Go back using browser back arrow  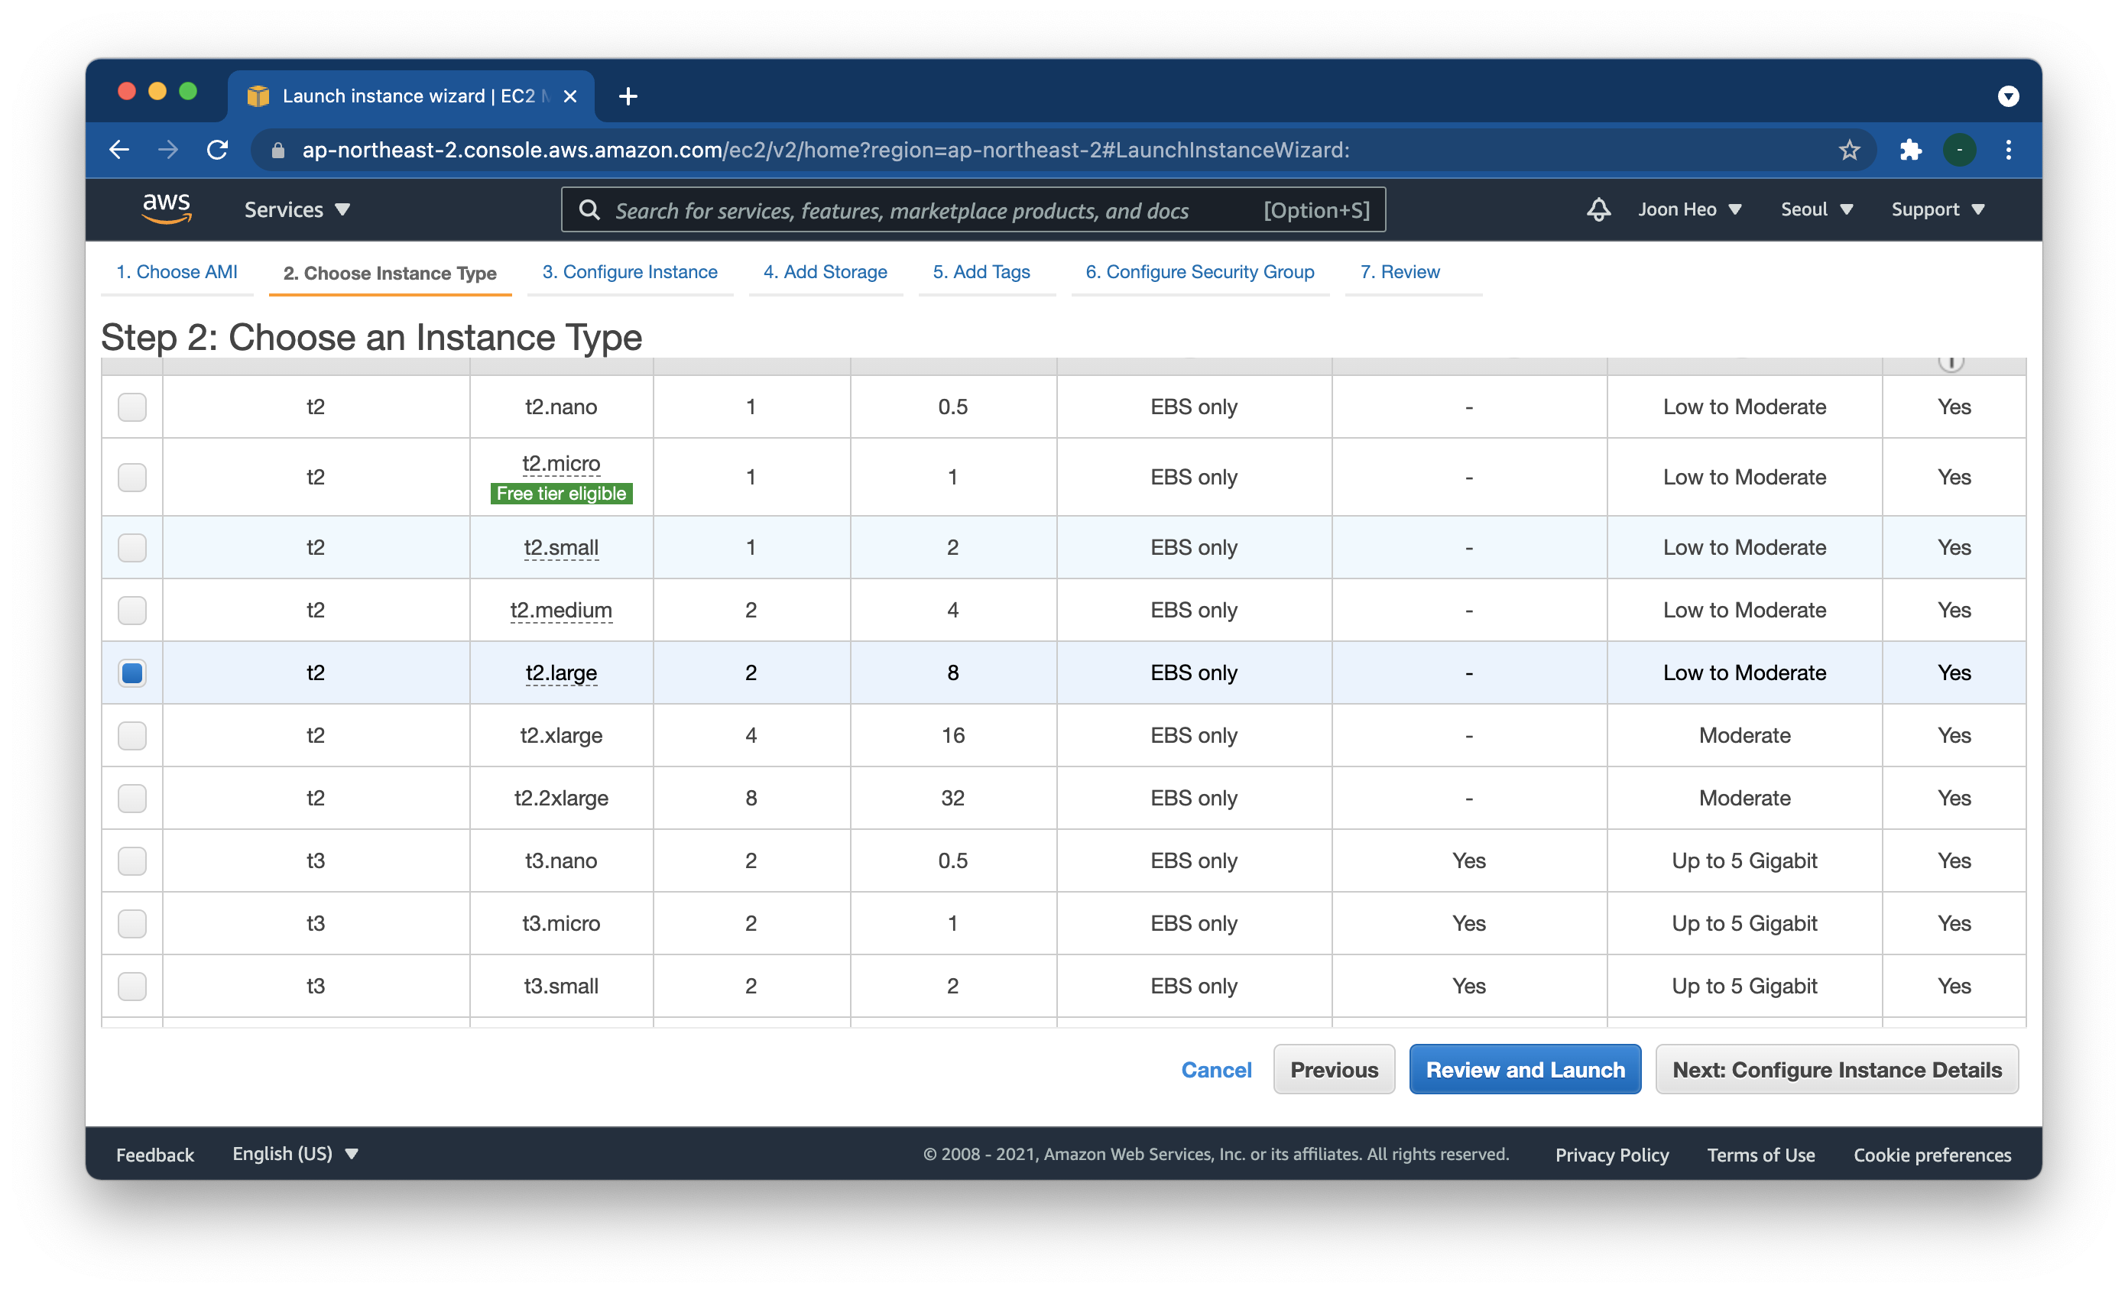119,151
